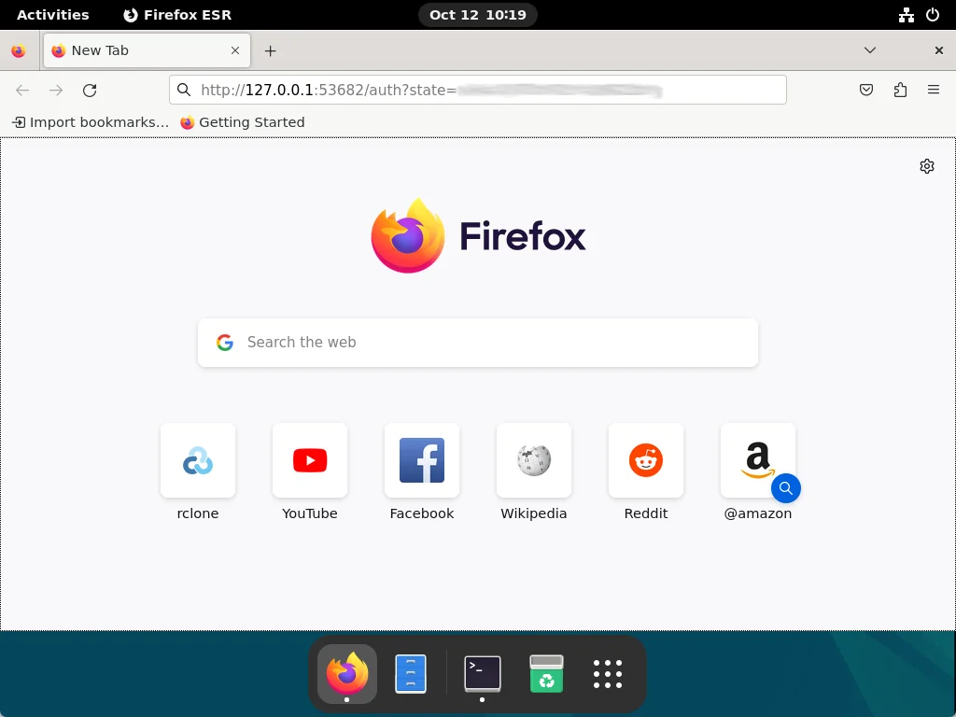The width and height of the screenshot is (956, 717).
Task: Open the Reddit shortcut tile
Action: point(645,460)
